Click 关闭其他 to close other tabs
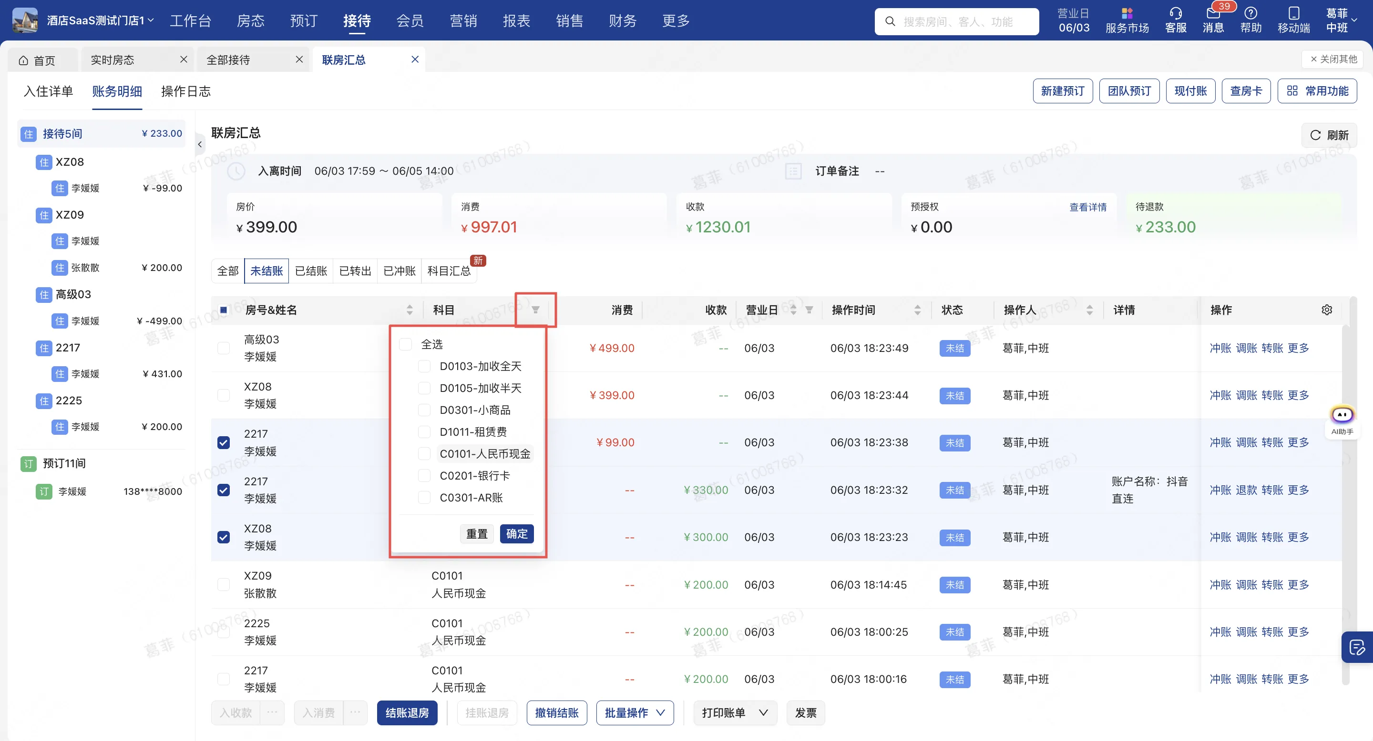This screenshot has width=1373, height=741. (x=1333, y=59)
